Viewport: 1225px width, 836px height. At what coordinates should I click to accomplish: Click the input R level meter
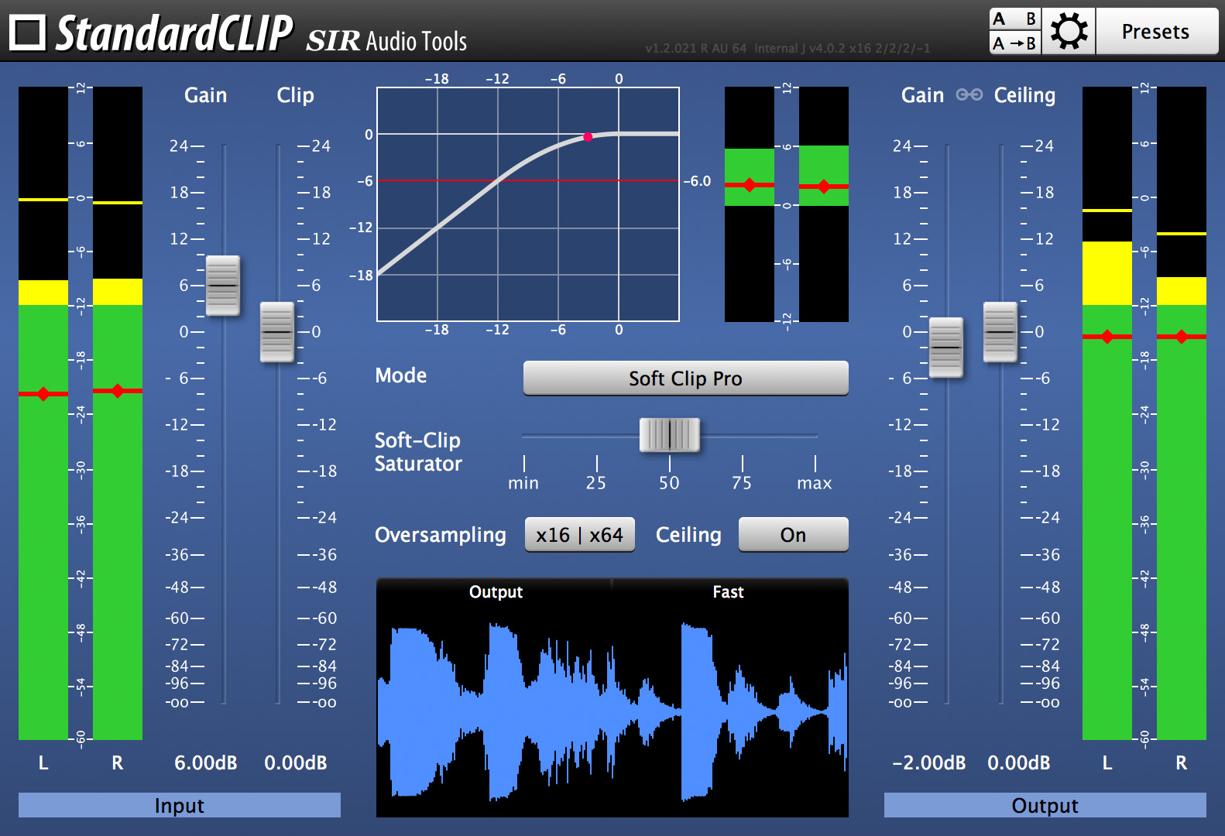tap(118, 413)
